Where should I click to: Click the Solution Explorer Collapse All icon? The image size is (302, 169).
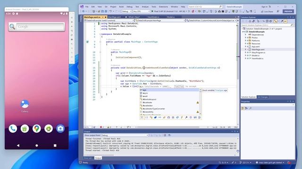(x=267, y=21)
